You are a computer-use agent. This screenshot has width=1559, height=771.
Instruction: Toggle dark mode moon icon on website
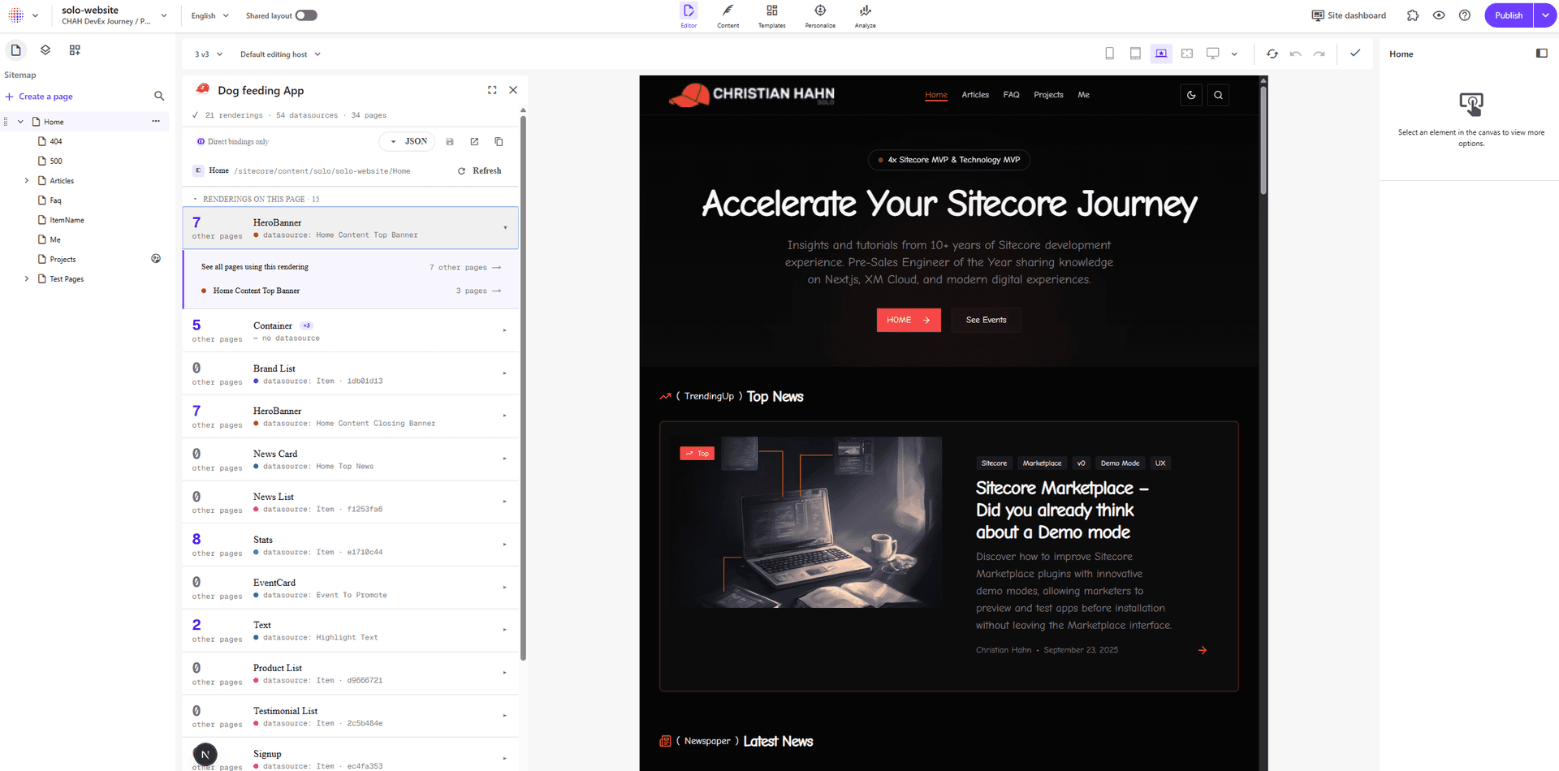tap(1191, 95)
